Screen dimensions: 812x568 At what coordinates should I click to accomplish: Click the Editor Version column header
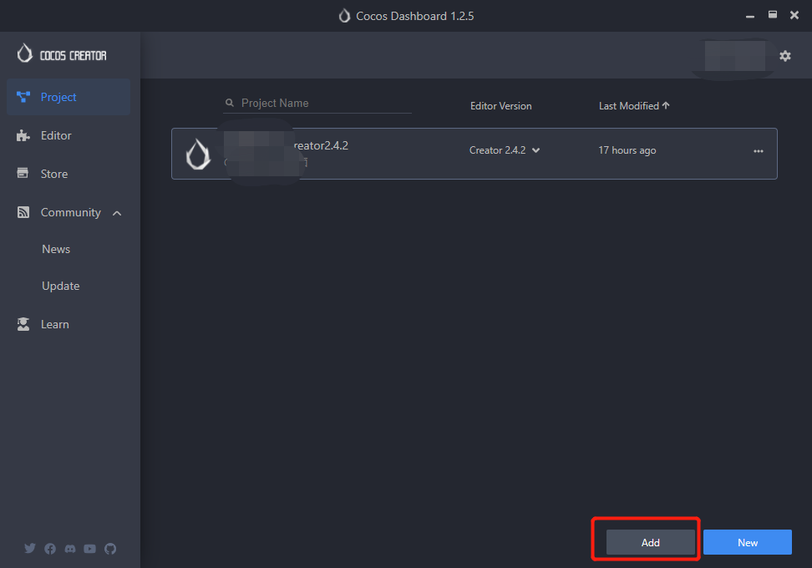pyautogui.click(x=500, y=106)
